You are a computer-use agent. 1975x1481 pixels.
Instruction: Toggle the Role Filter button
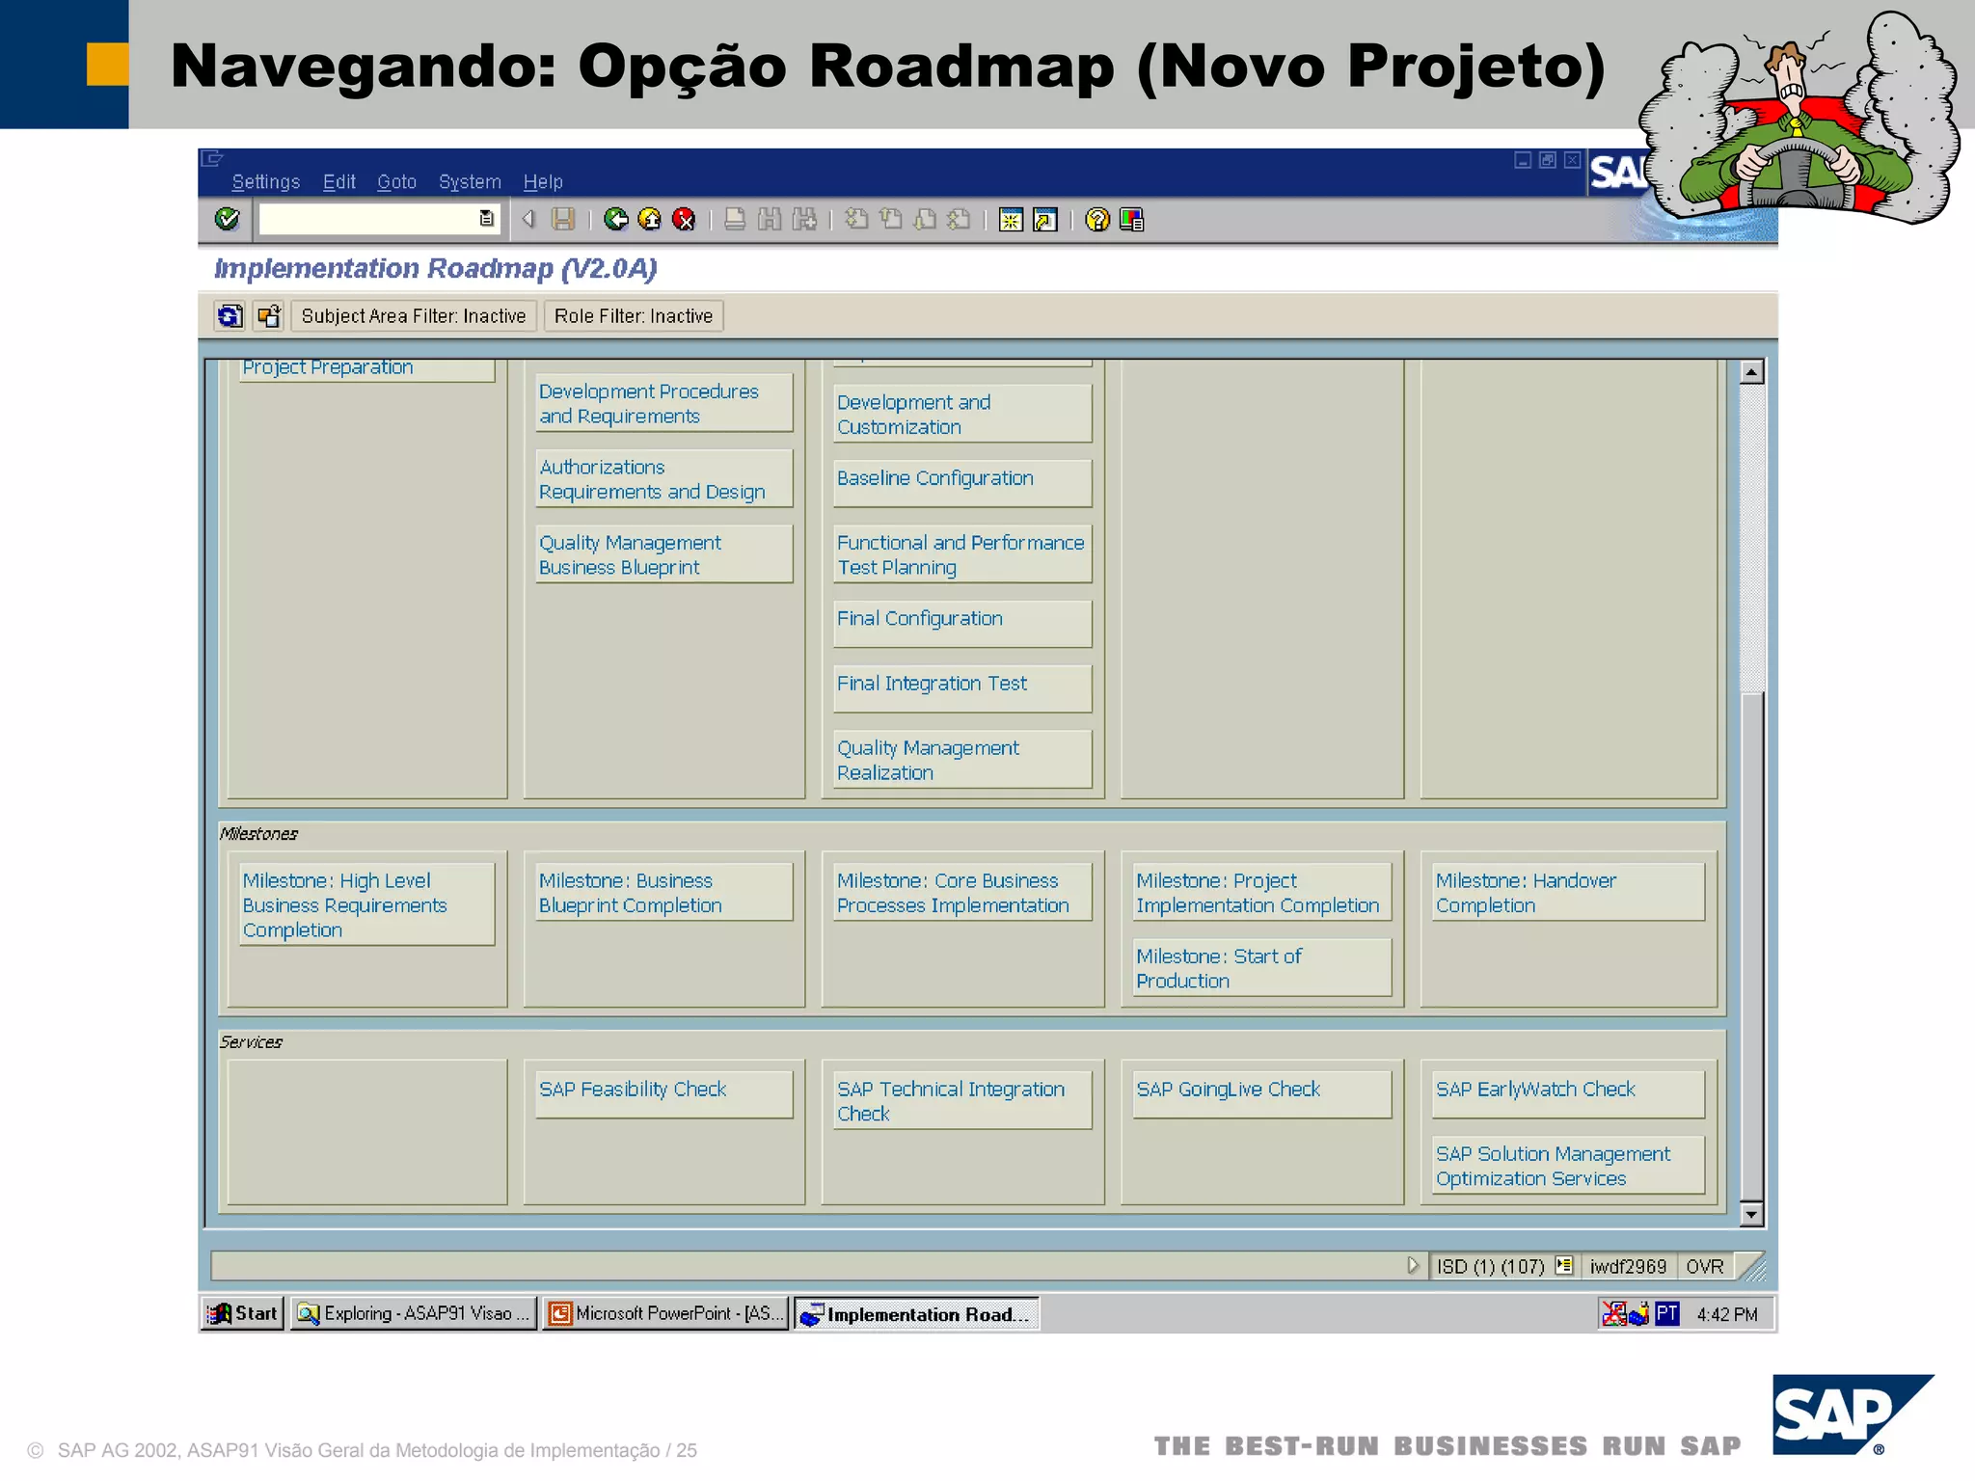(634, 316)
